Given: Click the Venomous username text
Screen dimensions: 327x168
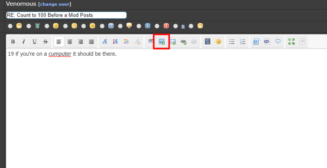Looking at the screenshot, I should (21, 4).
